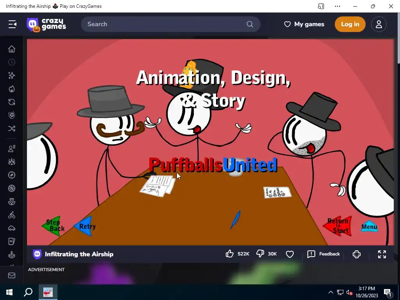This screenshot has width=400, height=300.
Task: Open Updated games refresh icon
Action: click(x=12, y=102)
